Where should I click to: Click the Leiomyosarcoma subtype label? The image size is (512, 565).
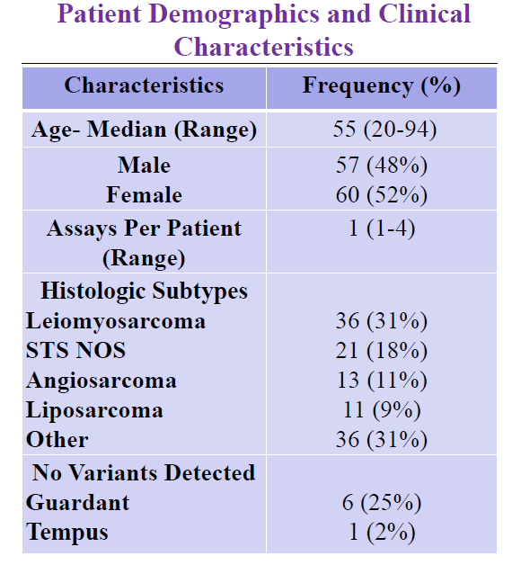pos(116,321)
